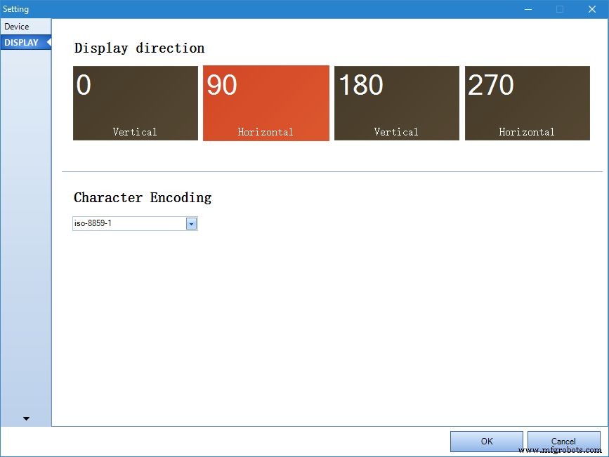Switch to the Device tab
609x457 pixels.
coord(18,26)
